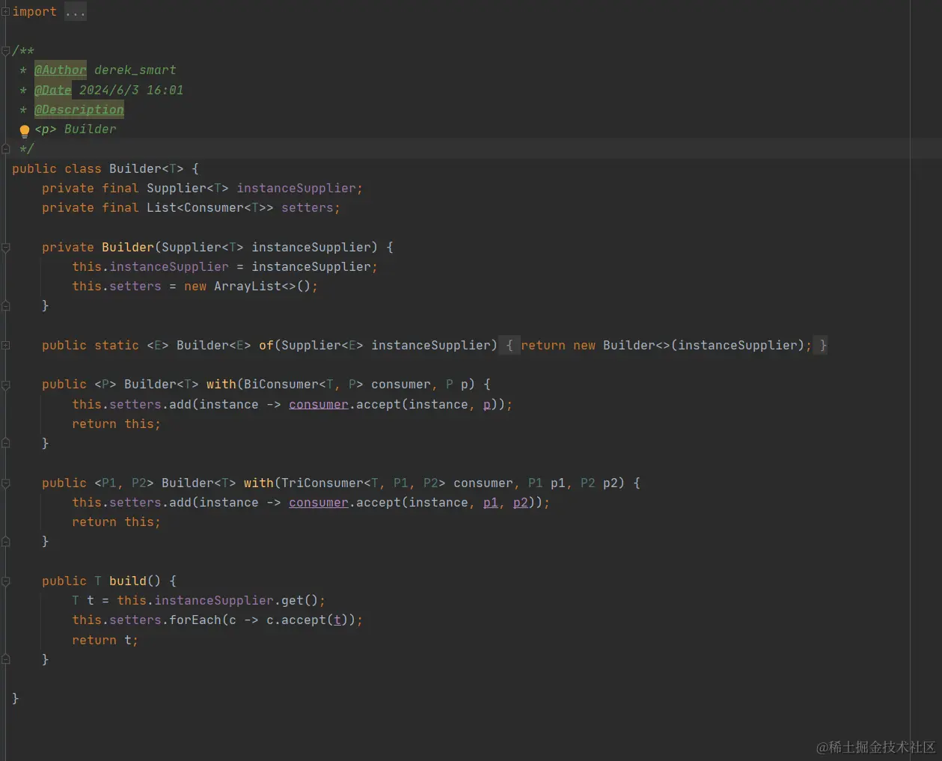Click the instanceSupplier field declaration
Image resolution: width=942 pixels, height=761 pixels.
click(297, 188)
